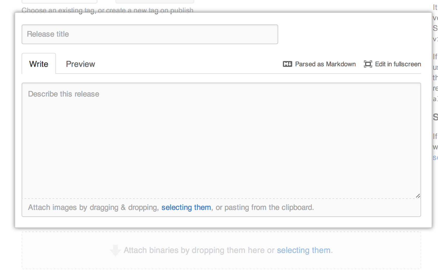The height and width of the screenshot is (271, 438).
Task: Grab the textarea resize handle corner
Action: [x=418, y=196]
